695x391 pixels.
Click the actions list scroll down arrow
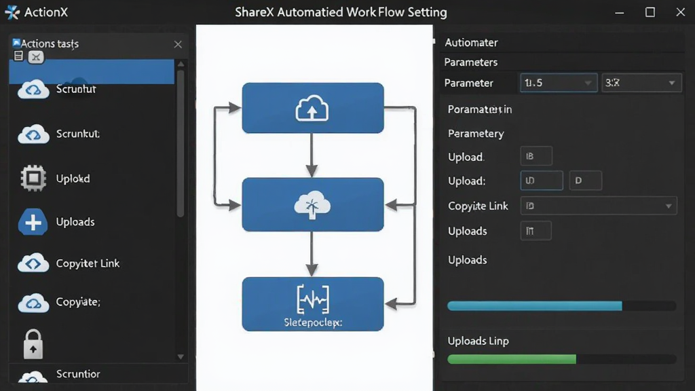click(x=181, y=356)
